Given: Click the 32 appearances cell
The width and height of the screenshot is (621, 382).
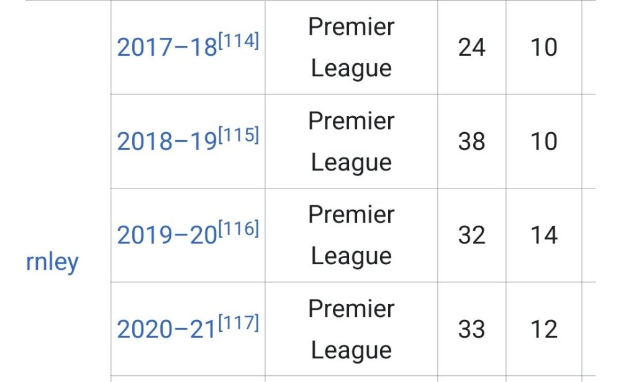Looking at the screenshot, I should click(x=471, y=236).
